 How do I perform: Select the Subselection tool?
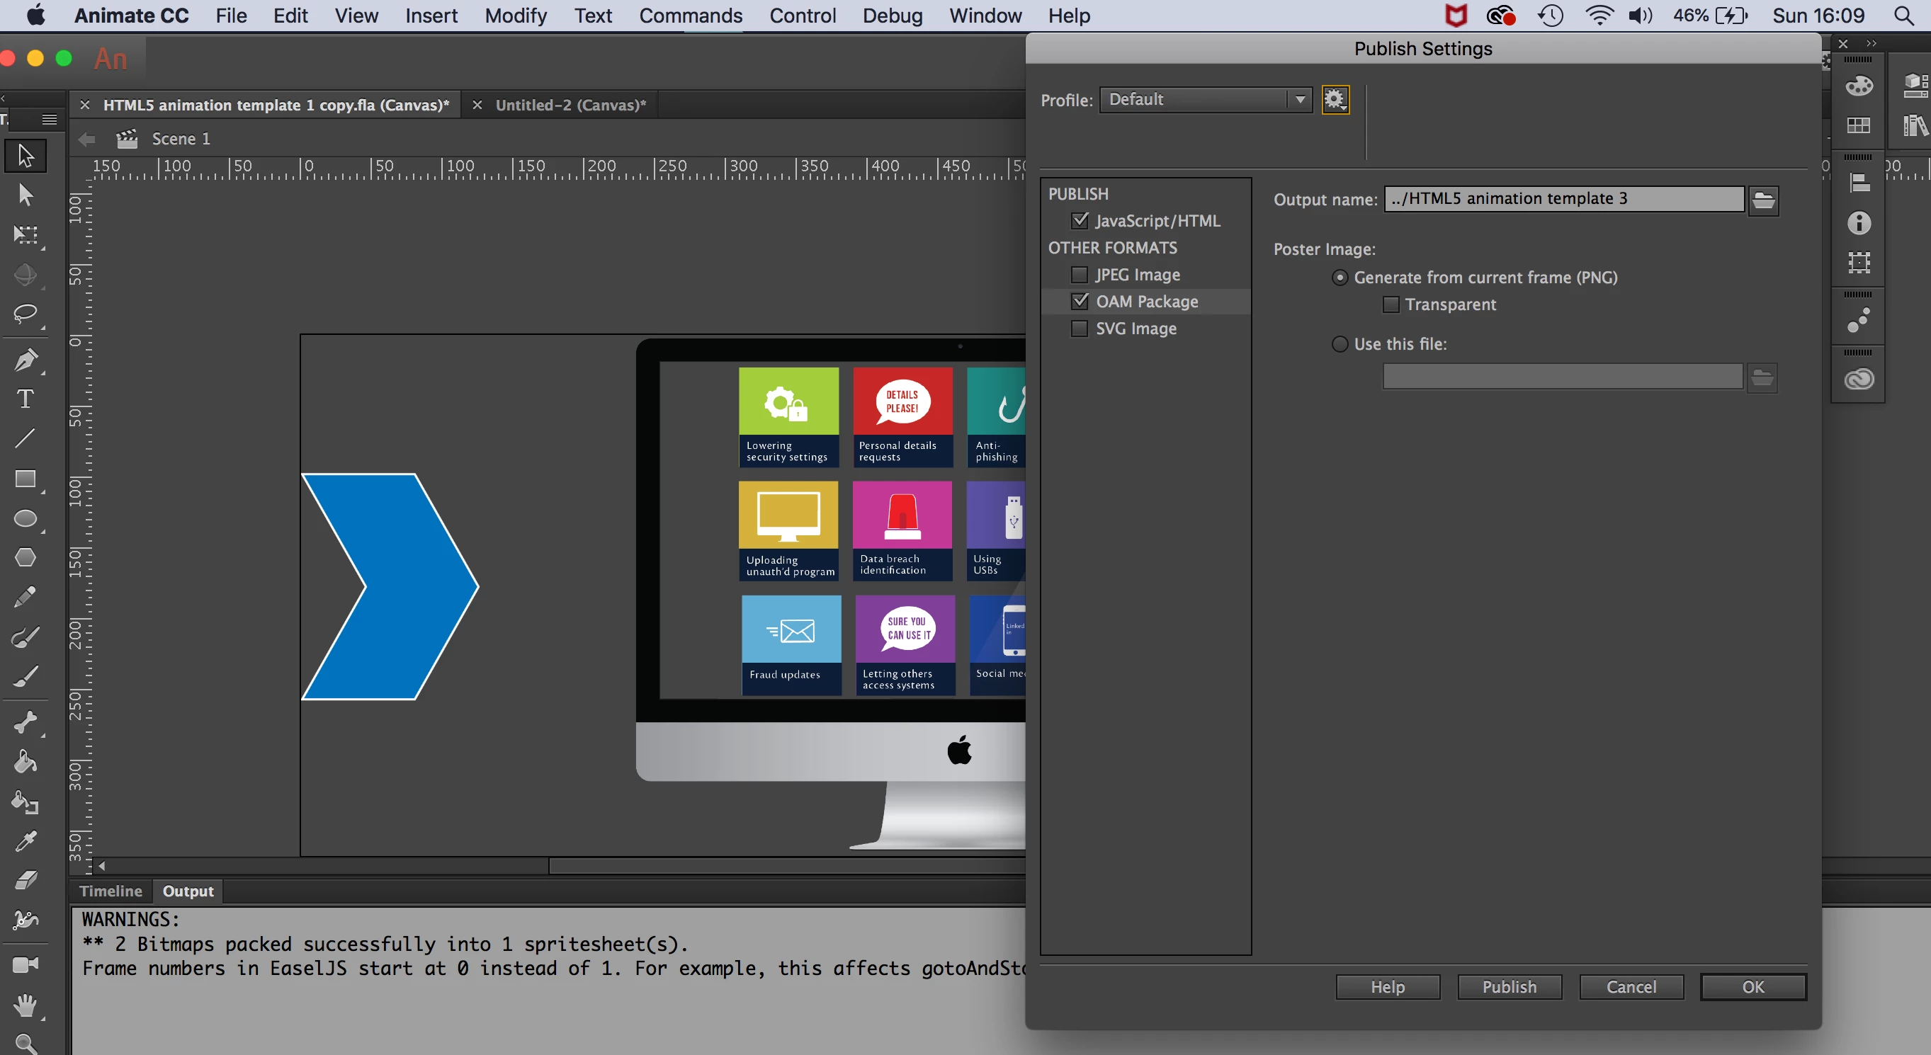(x=26, y=195)
